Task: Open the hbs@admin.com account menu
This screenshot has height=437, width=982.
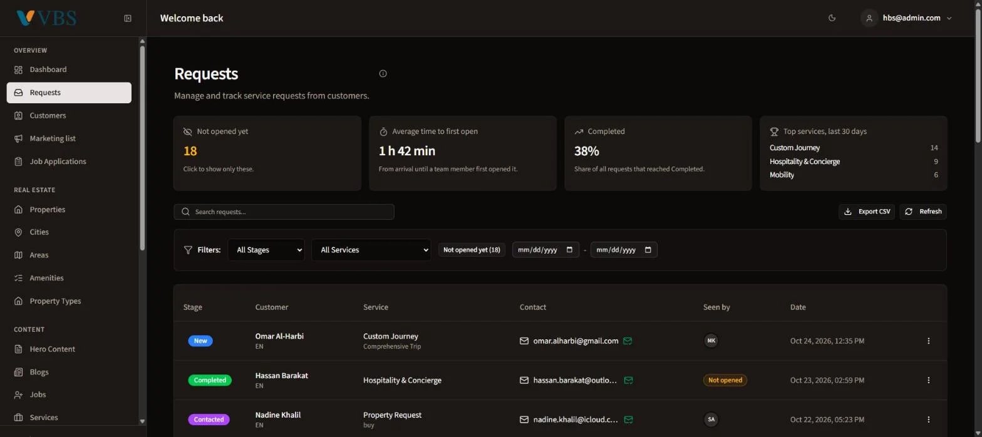Action: coord(906,18)
